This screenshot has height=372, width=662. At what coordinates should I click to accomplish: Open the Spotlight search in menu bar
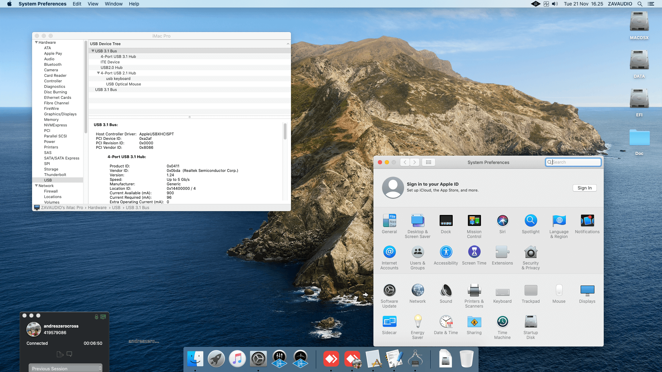coord(640,4)
